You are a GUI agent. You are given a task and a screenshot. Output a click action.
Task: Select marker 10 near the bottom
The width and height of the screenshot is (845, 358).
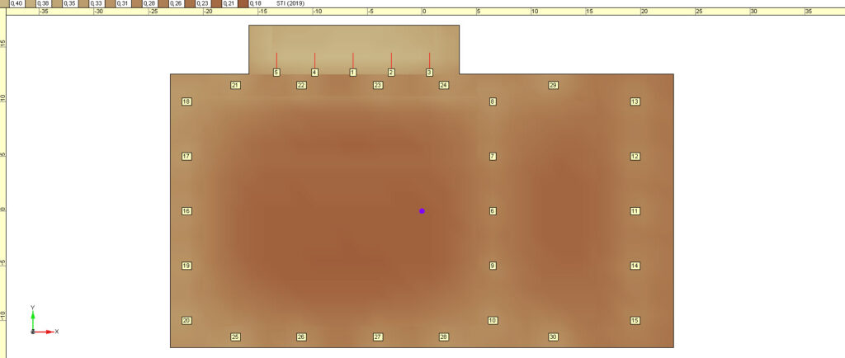pos(493,320)
